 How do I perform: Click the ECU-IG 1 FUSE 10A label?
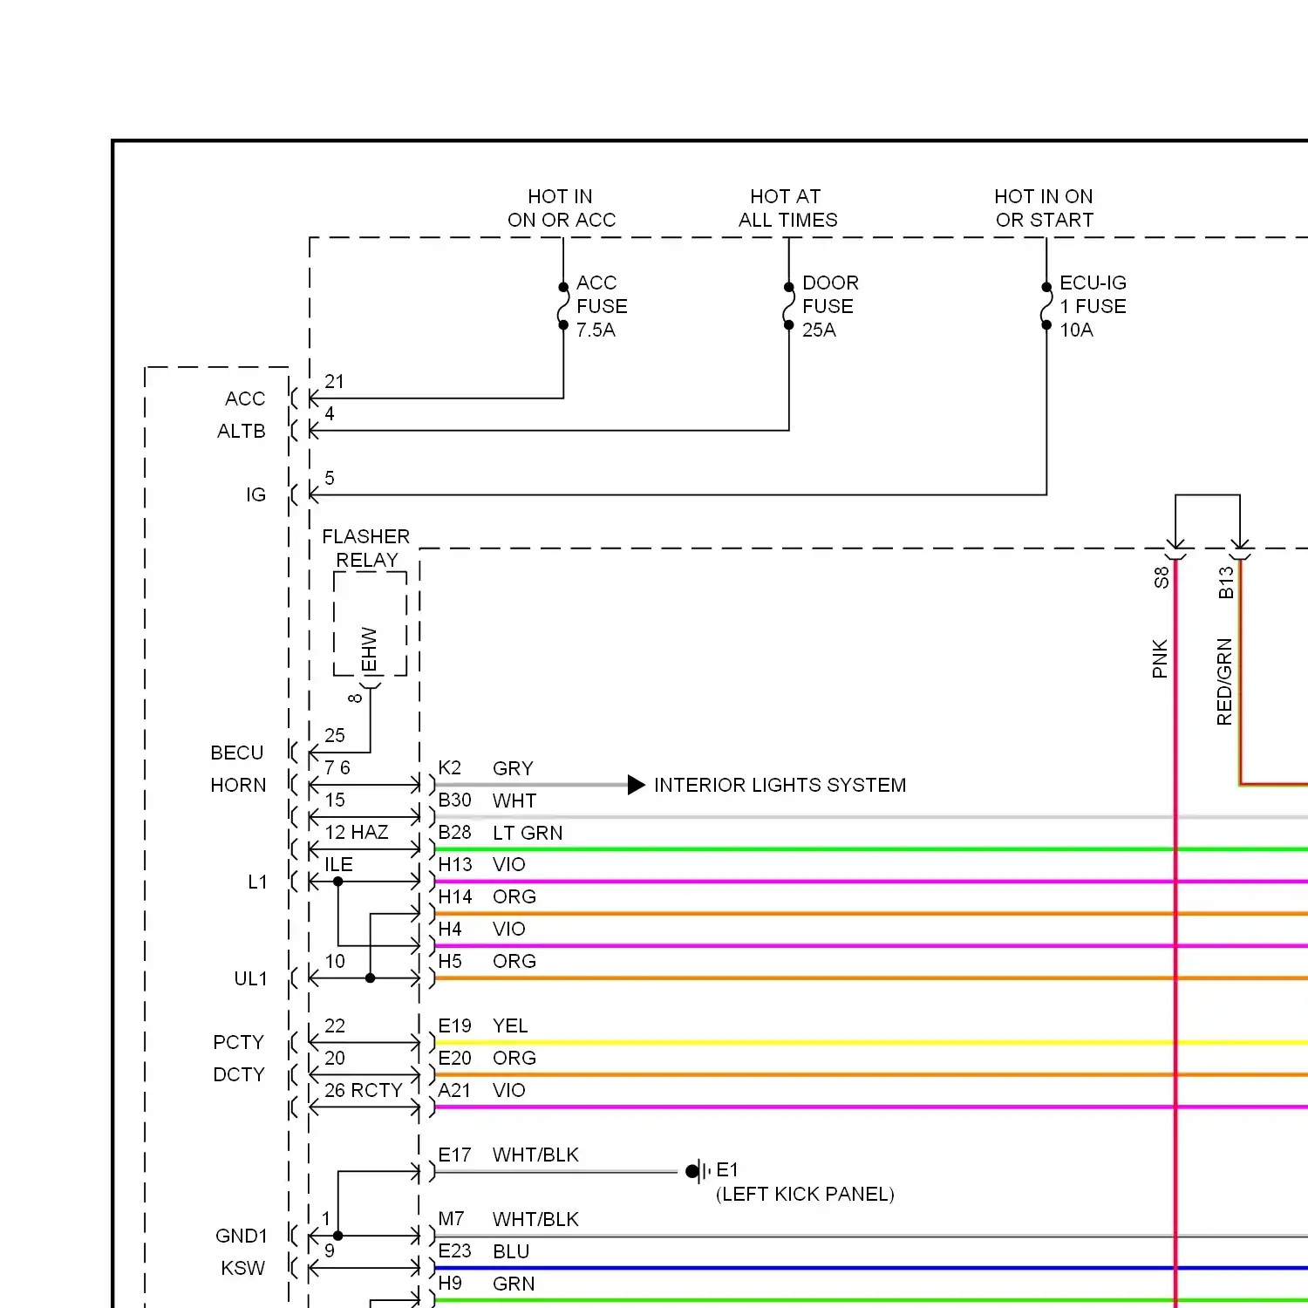point(1093,306)
